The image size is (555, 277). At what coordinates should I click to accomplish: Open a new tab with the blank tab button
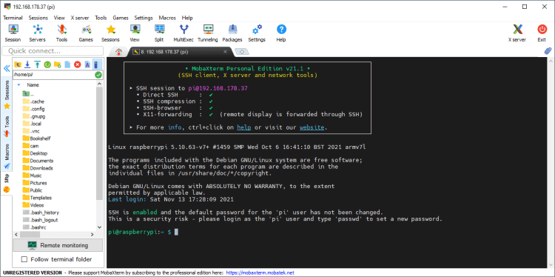pyautogui.click(x=242, y=52)
